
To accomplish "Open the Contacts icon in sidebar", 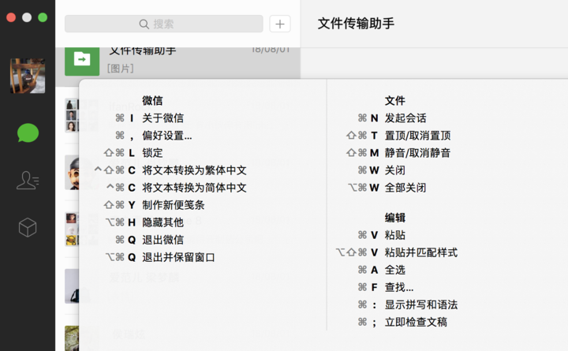I will point(28,180).
